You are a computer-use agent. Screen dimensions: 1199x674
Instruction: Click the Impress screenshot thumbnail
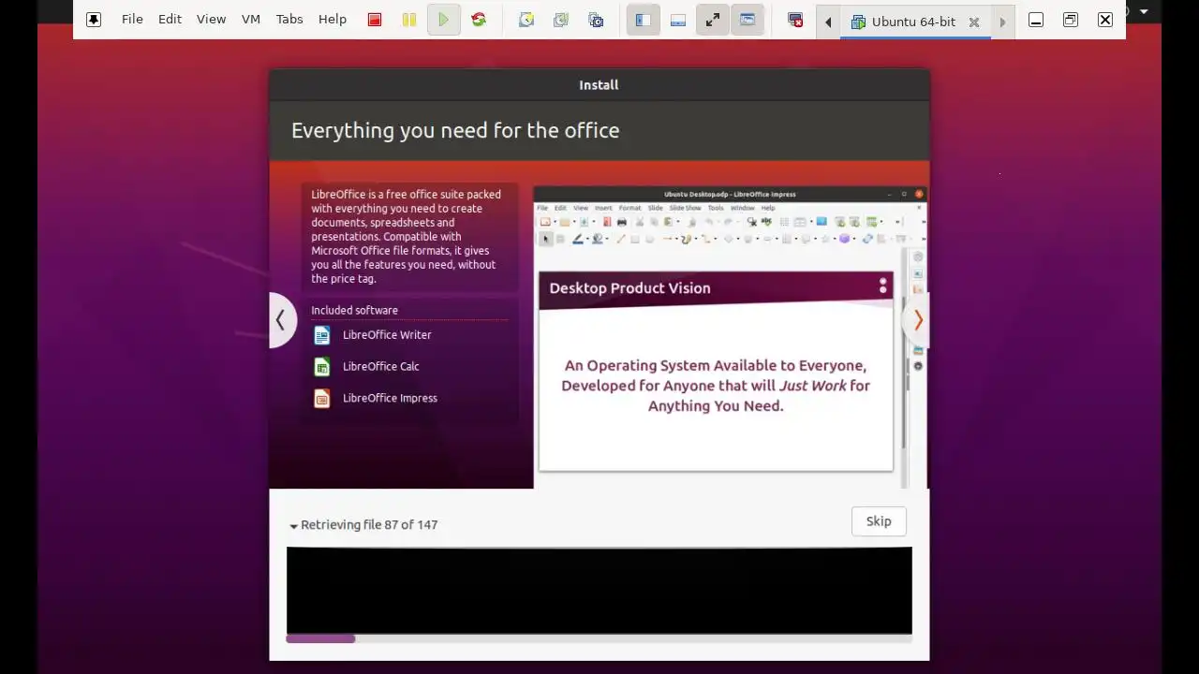[729, 338]
